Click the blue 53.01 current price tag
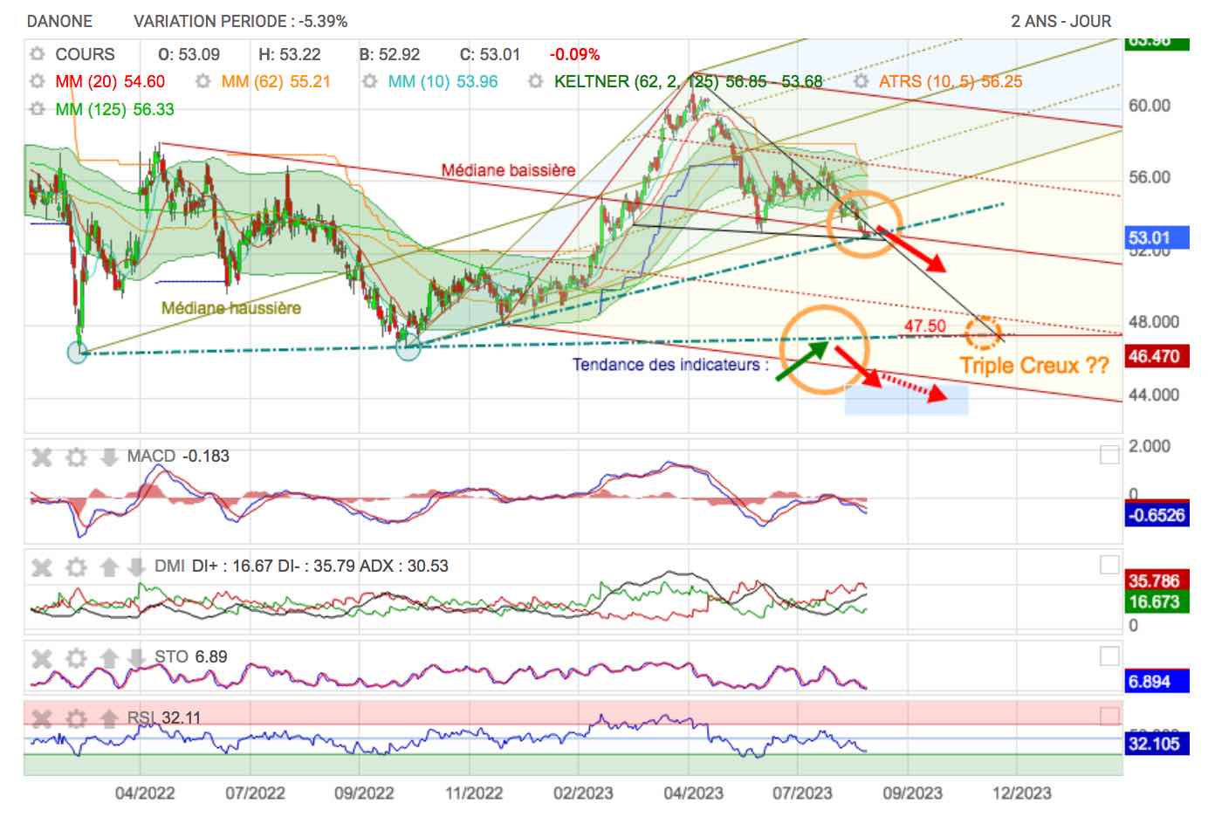1208x817 pixels. pos(1156,237)
